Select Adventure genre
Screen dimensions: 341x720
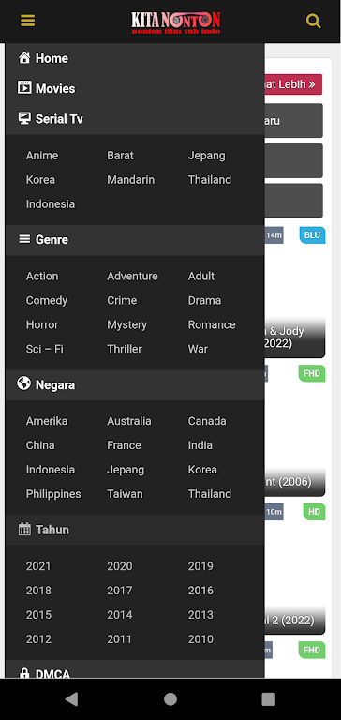tap(132, 276)
